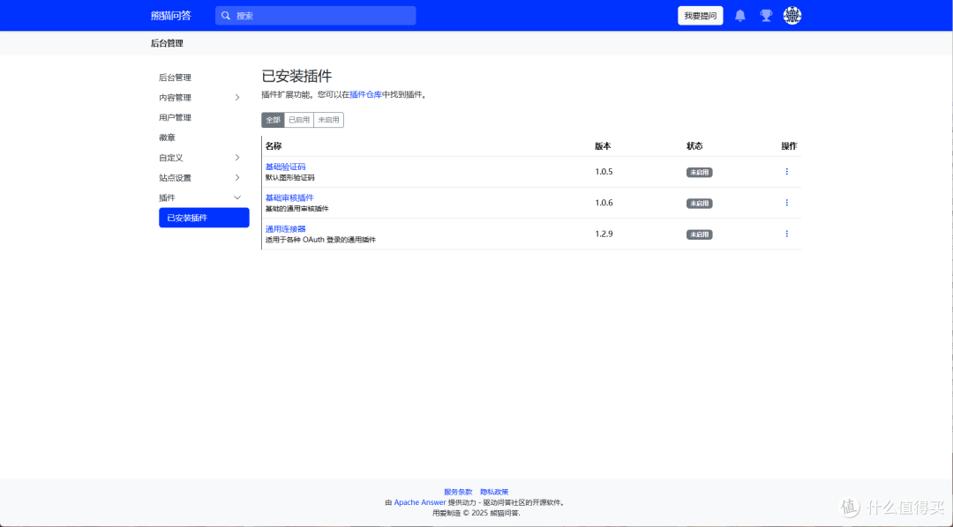The width and height of the screenshot is (953, 527).
Task: Click the search magnifier icon
Action: tap(226, 16)
